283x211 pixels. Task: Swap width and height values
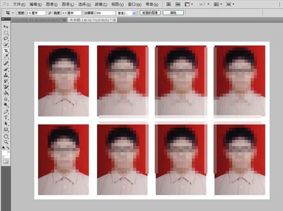50,13
